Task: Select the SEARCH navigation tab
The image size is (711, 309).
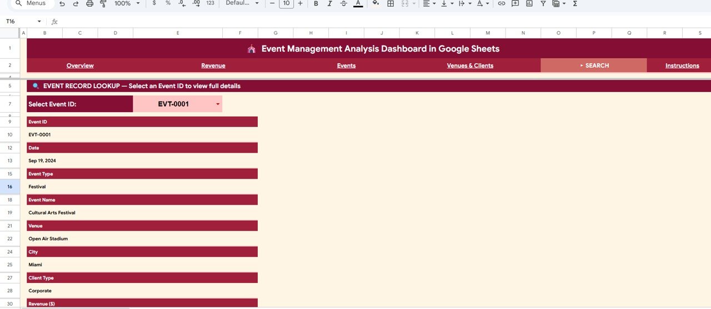Action: 594,65
